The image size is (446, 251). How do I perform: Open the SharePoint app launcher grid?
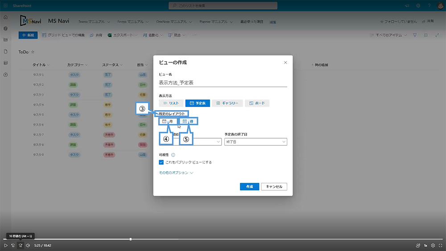pos(5,6)
